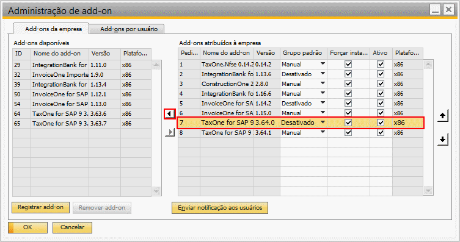Click Registrar add-on button

coord(40,207)
